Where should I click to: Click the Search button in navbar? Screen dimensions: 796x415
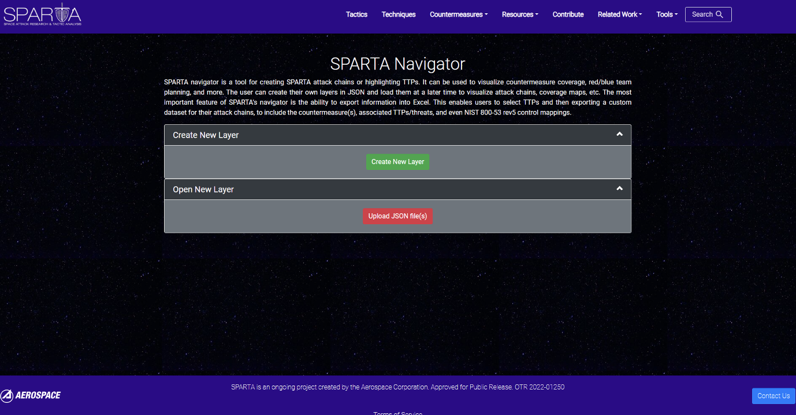tap(708, 14)
